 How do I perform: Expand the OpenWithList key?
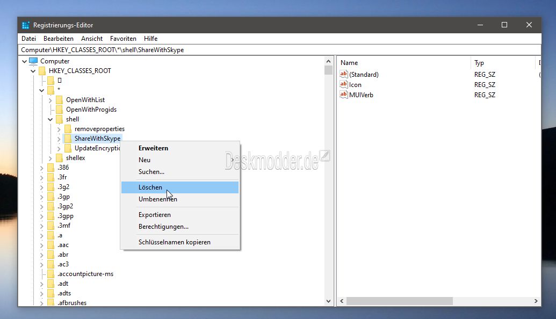(x=50, y=100)
